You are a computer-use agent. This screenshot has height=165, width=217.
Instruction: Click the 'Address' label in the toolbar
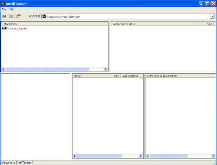click(34, 16)
